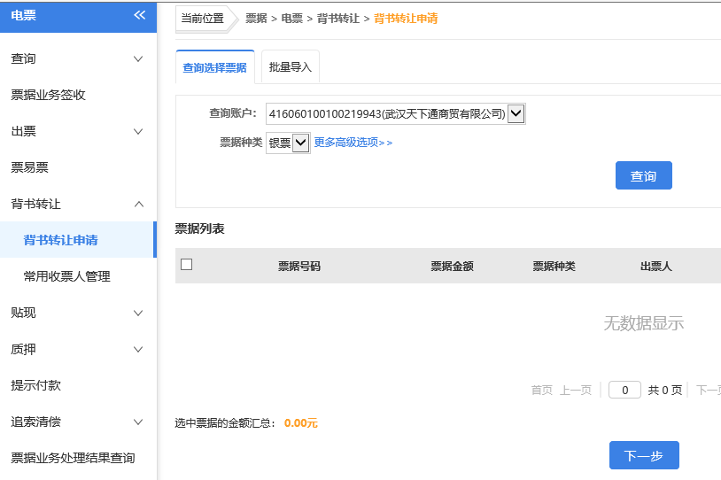Collapse the 背书转让 menu chevron

[x=138, y=205]
